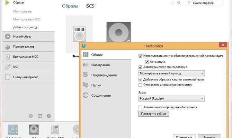Click the USB stick icon in sidebar
This screenshot has height=138, width=232.
click(x=8, y=67)
